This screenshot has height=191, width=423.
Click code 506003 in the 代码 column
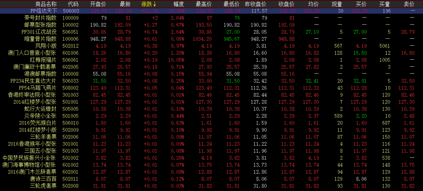(x=70, y=11)
